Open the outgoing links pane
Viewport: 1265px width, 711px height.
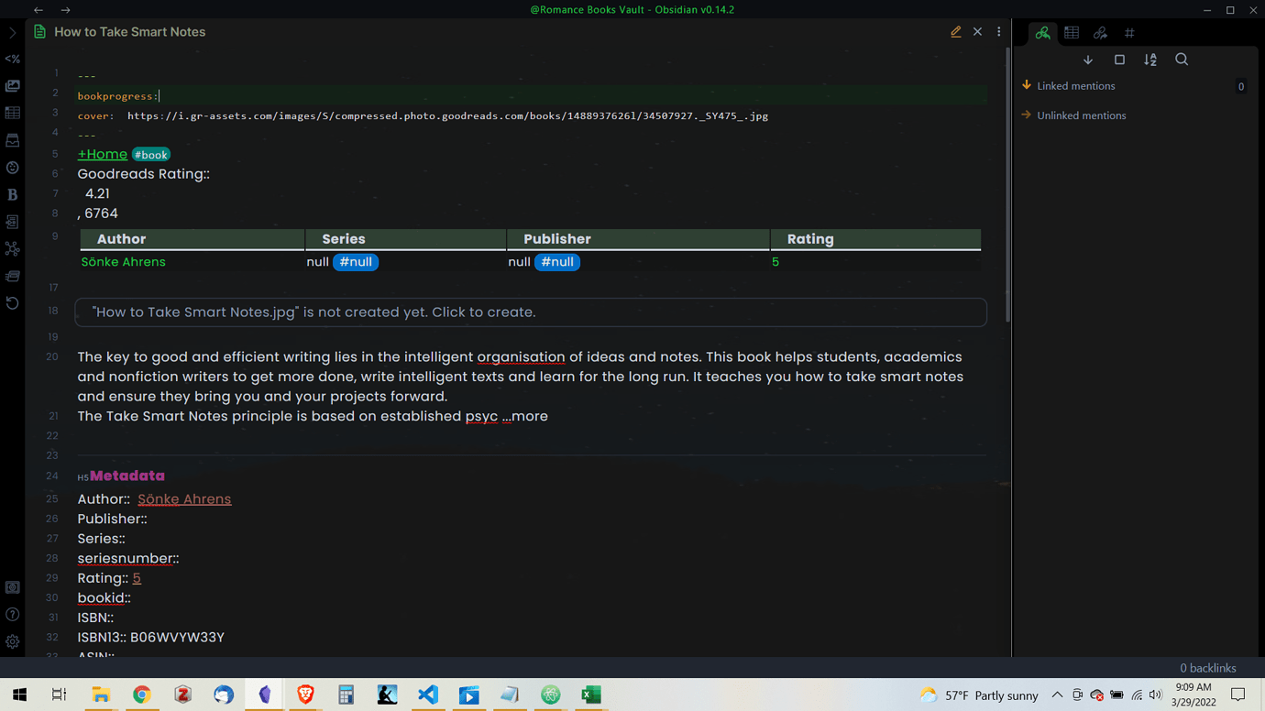point(1100,33)
